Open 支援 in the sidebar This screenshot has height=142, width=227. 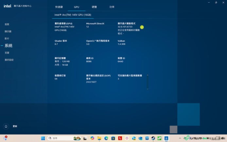click(x=7, y=53)
